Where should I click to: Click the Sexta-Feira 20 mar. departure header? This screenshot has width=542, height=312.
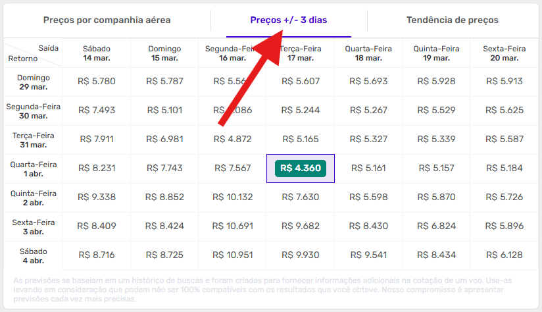505,53
